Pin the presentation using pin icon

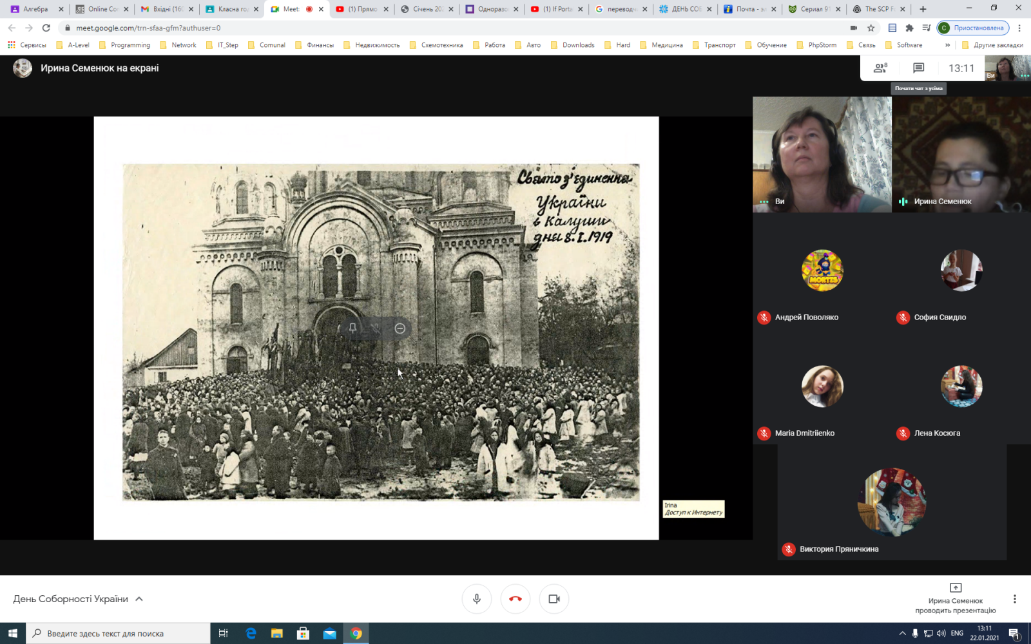(352, 328)
